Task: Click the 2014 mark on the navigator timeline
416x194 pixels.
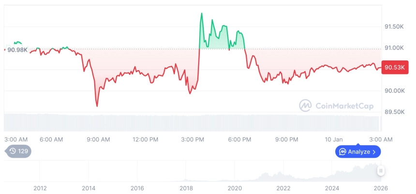Action: [89, 188]
